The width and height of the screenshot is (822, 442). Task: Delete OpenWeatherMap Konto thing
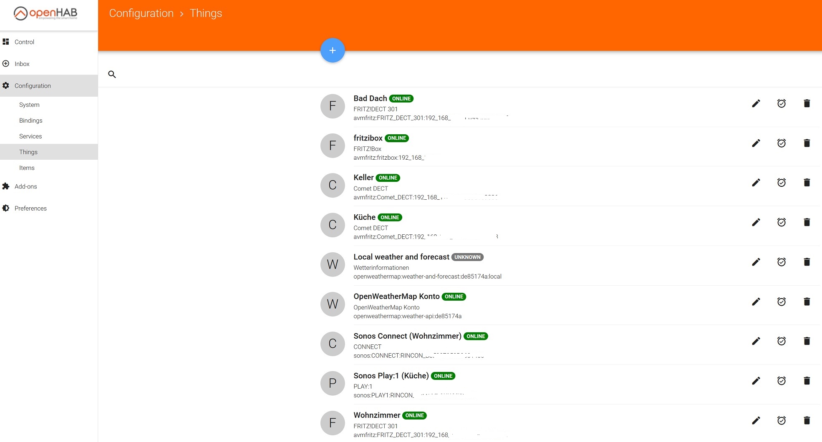[x=807, y=301]
